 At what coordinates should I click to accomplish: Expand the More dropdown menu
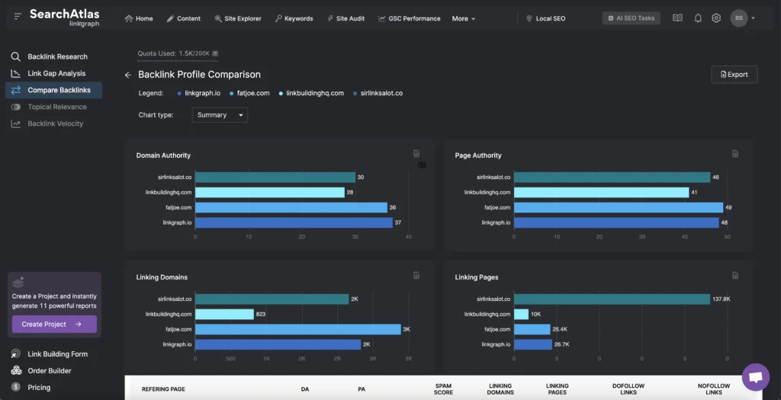coord(464,18)
